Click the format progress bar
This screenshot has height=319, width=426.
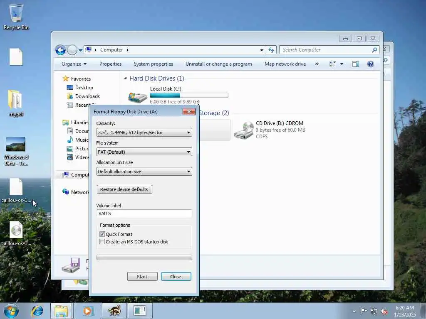144,258
